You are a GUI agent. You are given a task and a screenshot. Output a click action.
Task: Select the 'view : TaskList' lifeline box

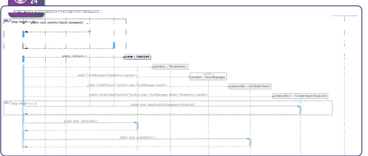point(137,57)
